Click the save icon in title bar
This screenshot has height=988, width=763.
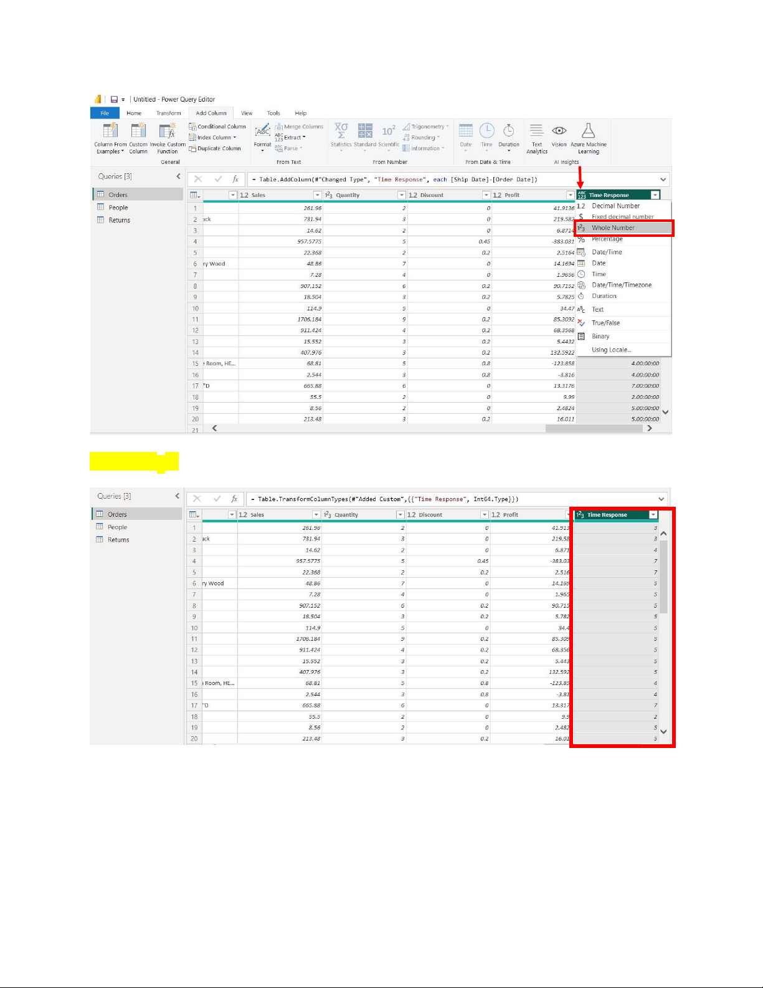tap(115, 99)
